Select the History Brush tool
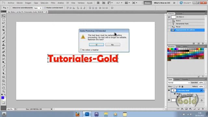The width and height of the screenshot is (208, 117). point(4,48)
